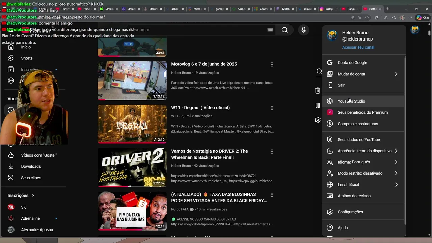Screen dimensions: 432x243
Task: Expand Aparência: tema do dispositivo arrow
Action: click(x=396, y=151)
